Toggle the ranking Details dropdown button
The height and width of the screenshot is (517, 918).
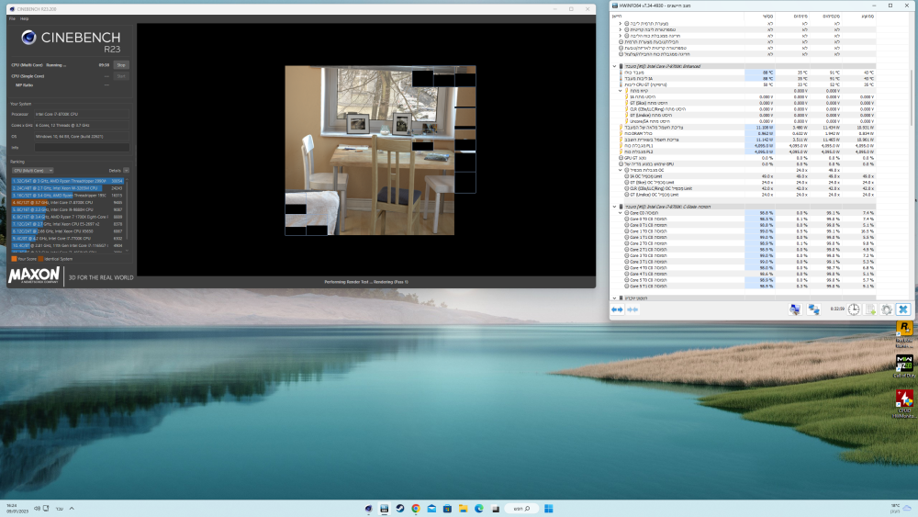pyautogui.click(x=126, y=171)
